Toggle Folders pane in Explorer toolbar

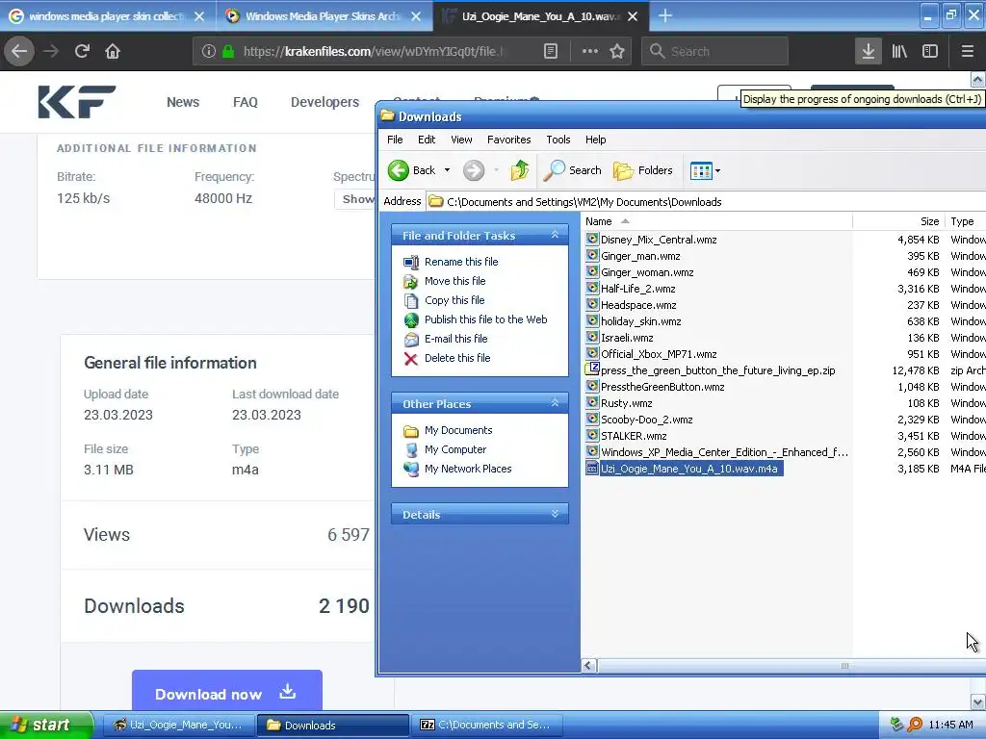point(642,170)
